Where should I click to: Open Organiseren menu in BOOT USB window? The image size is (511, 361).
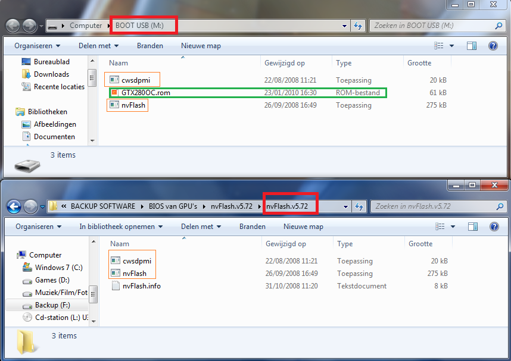point(37,46)
